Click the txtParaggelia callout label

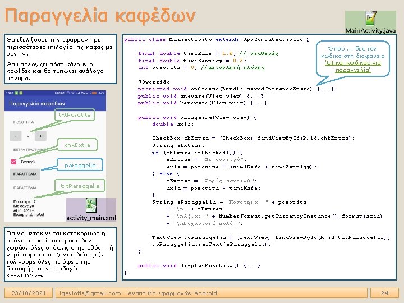point(80,186)
